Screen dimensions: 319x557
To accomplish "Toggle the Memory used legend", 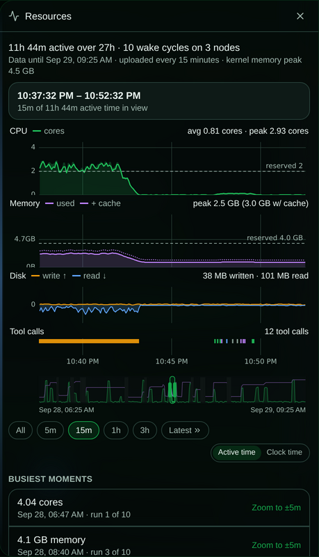I will click(60, 203).
